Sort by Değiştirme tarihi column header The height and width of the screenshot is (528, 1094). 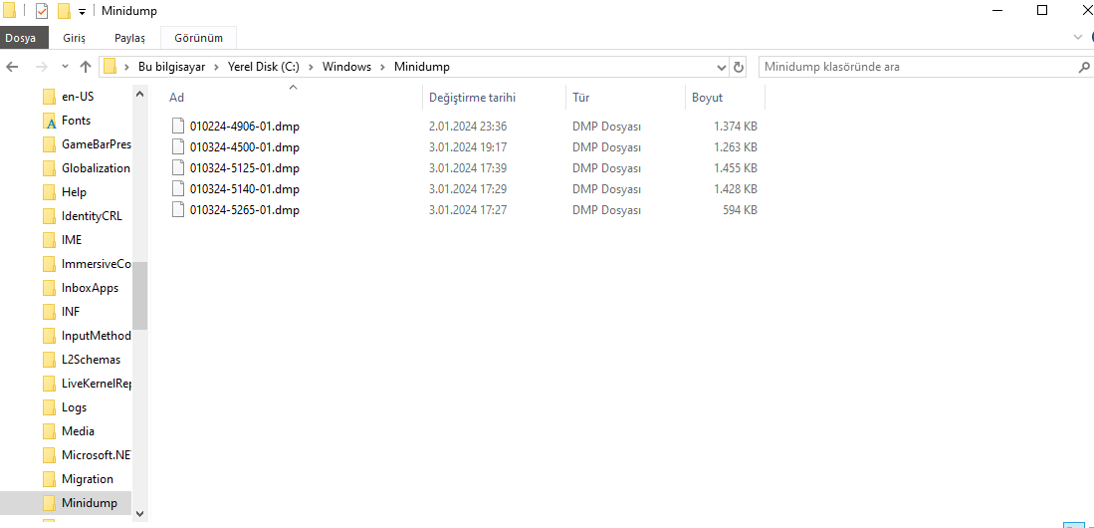pos(494,98)
